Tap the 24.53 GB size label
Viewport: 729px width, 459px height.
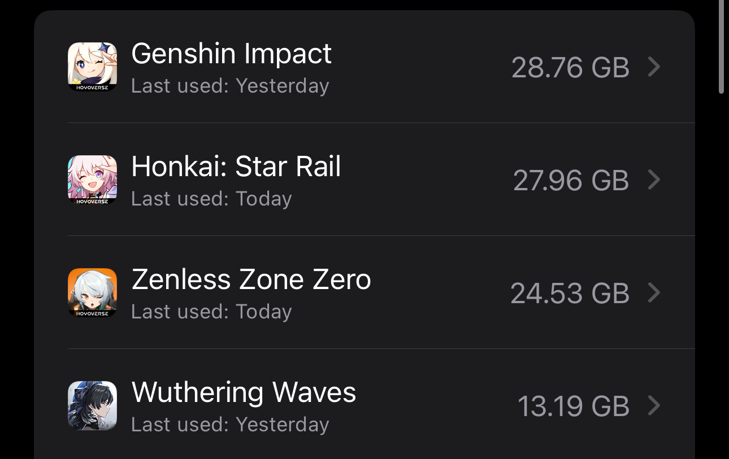pyautogui.click(x=570, y=293)
